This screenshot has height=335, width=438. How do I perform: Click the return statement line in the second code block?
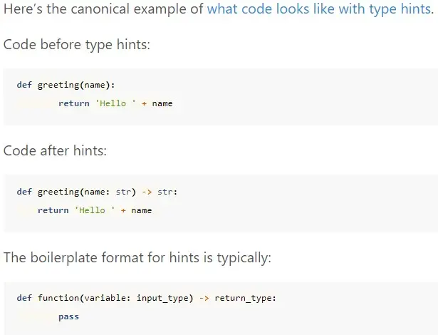95,210
